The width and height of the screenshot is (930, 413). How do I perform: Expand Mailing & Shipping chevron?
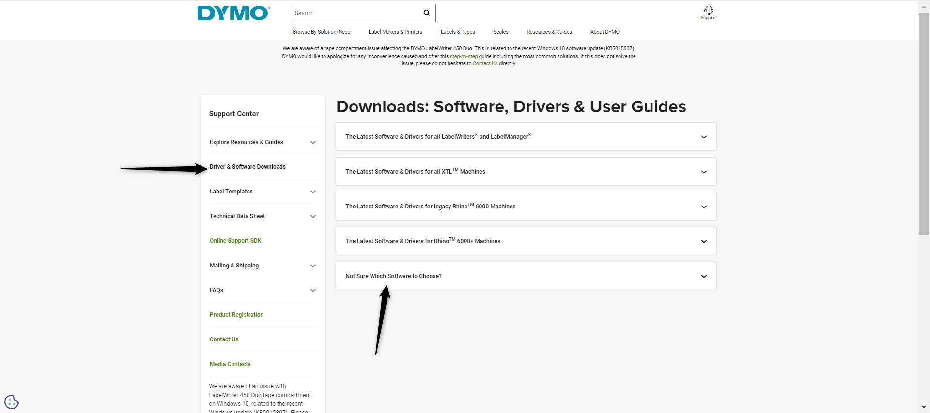[313, 265]
